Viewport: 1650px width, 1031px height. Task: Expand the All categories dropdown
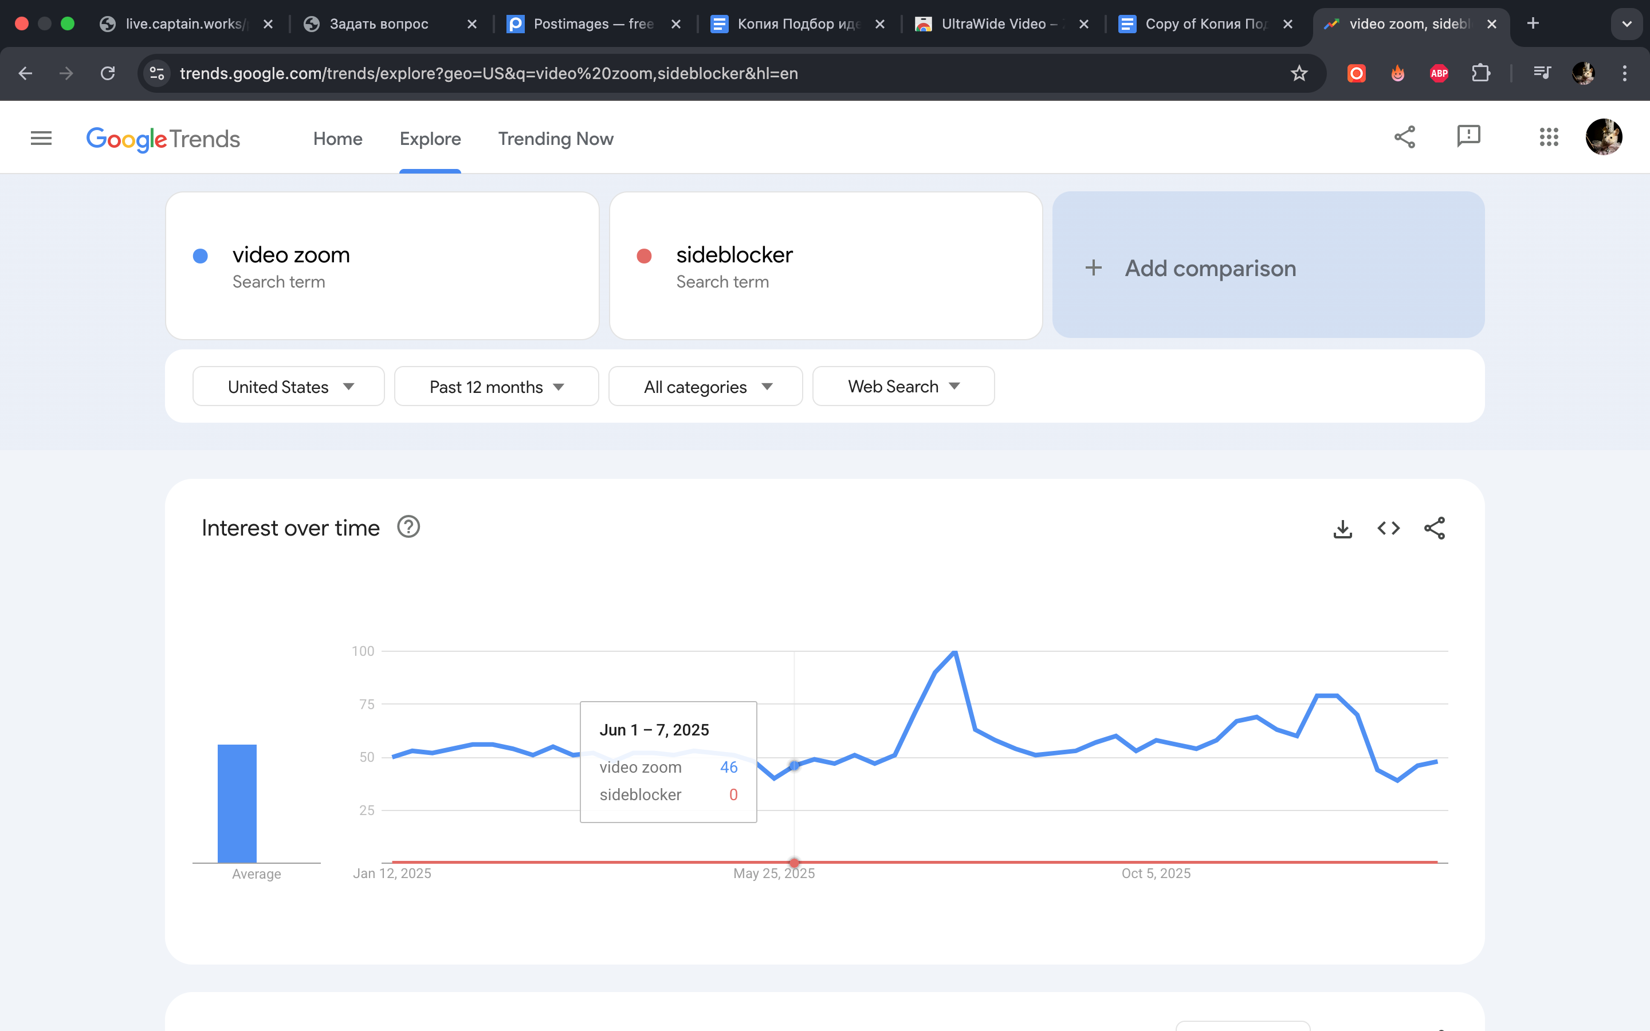click(x=706, y=387)
